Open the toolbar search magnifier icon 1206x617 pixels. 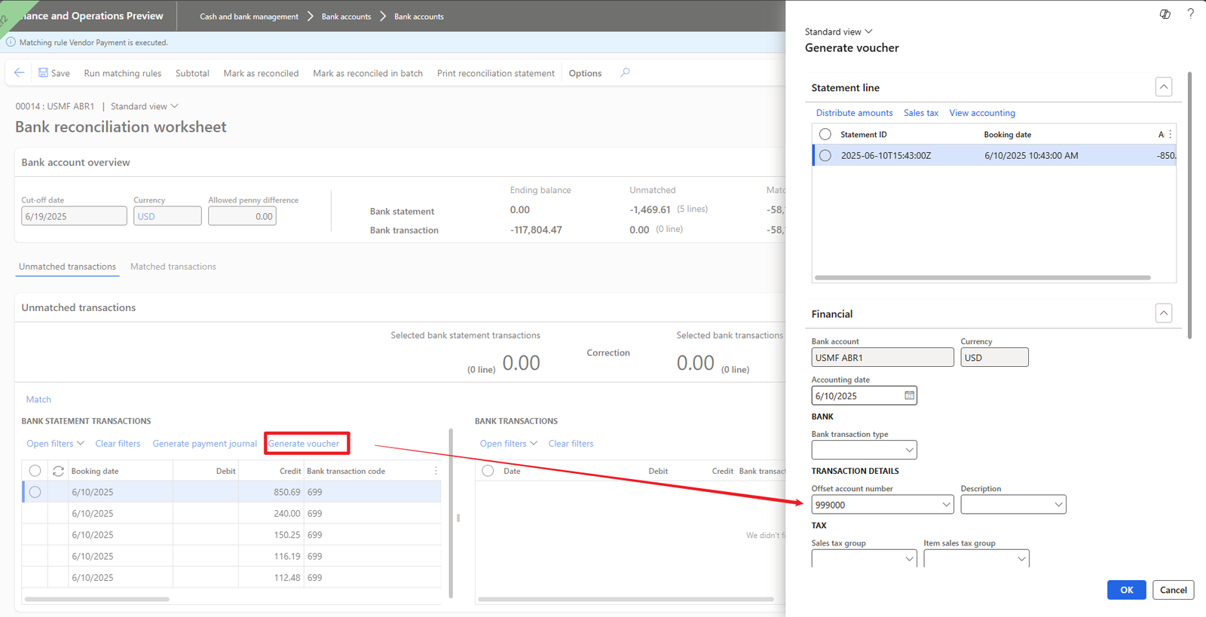tap(625, 73)
